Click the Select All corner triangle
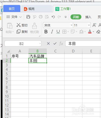The image size is (101, 118). (x=8, y=51)
